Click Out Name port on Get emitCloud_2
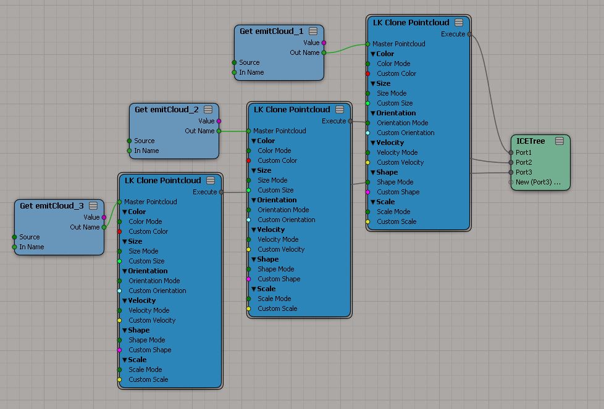 click(219, 131)
